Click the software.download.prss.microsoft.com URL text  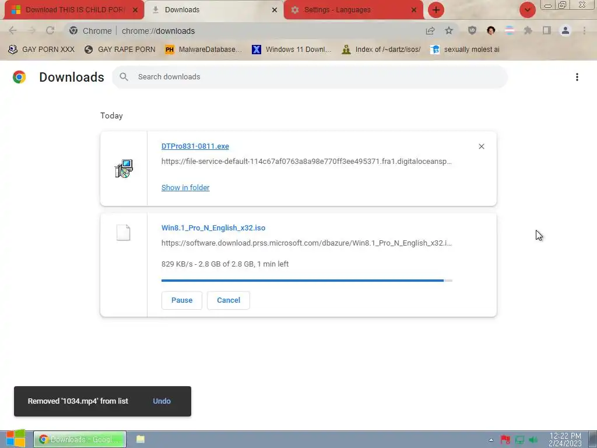pyautogui.click(x=307, y=243)
